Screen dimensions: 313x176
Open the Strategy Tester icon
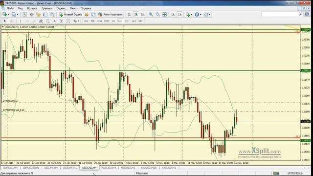point(52,14)
